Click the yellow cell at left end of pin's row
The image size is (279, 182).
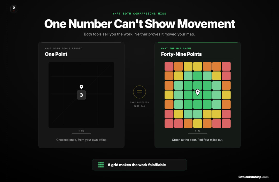169,95
